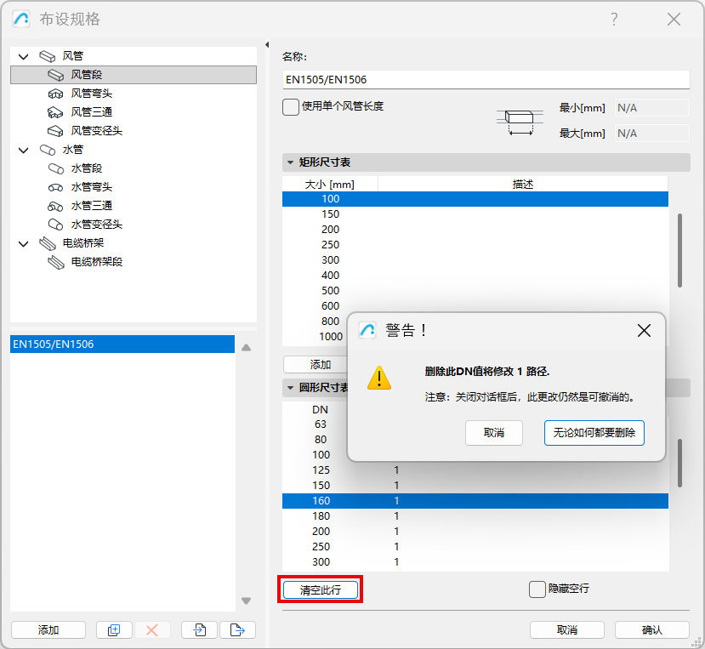Collapse the 风管 tree node
The width and height of the screenshot is (705, 649).
23,57
